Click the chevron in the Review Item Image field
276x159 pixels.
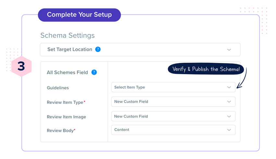pos(229,116)
